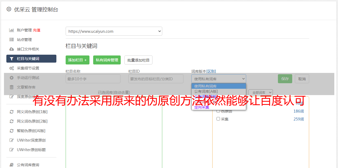Click the 取消 button
Viewport: 338px width, 168px height.
[x=302, y=79]
